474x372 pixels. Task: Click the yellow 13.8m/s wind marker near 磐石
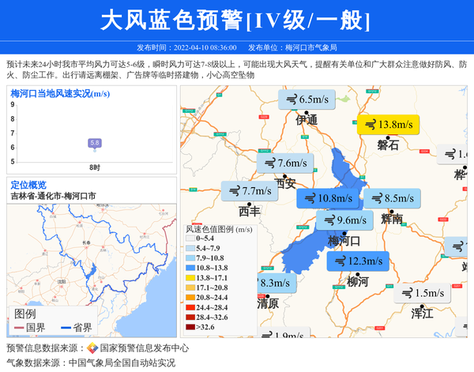coord(388,125)
